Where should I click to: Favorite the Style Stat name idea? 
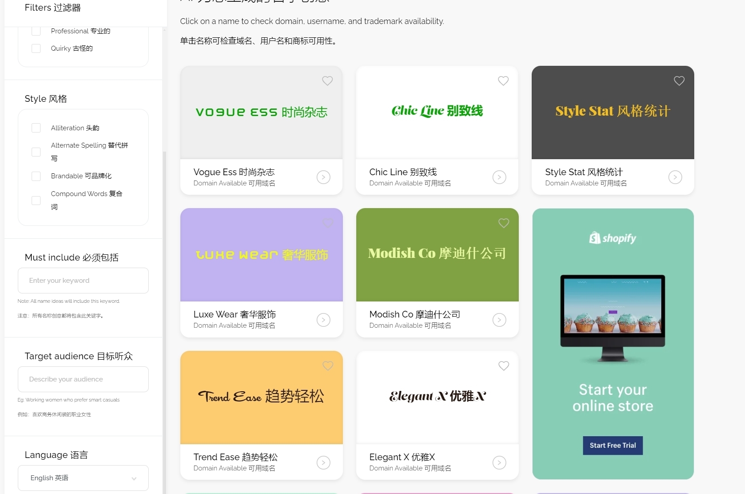point(679,81)
